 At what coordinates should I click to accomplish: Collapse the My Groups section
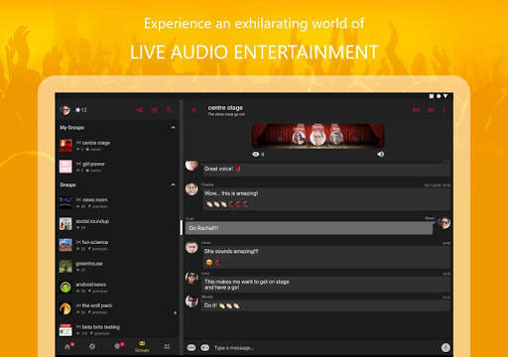pyautogui.click(x=173, y=127)
